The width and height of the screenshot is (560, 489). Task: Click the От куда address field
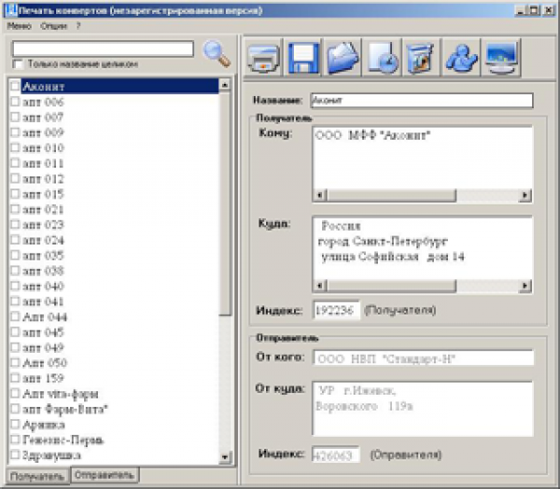pos(423,409)
